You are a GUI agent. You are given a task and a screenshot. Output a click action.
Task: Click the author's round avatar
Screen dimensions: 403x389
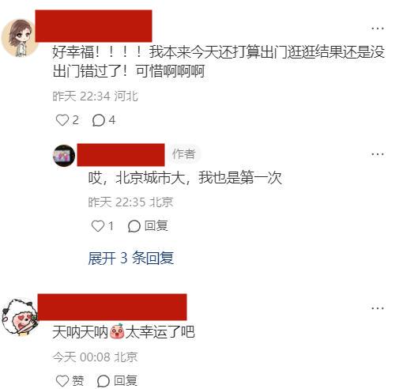tap(64, 156)
